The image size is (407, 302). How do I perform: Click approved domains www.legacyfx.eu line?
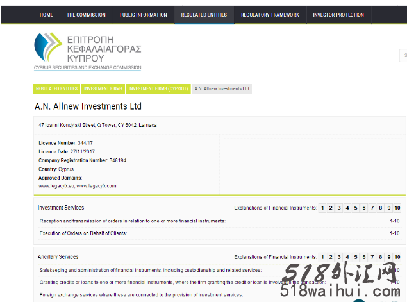click(x=78, y=186)
